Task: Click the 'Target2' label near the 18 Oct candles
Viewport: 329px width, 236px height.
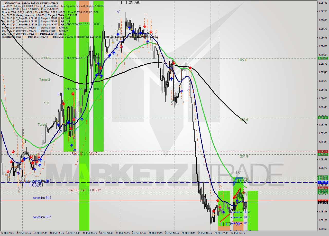Action: pyautogui.click(x=45, y=80)
